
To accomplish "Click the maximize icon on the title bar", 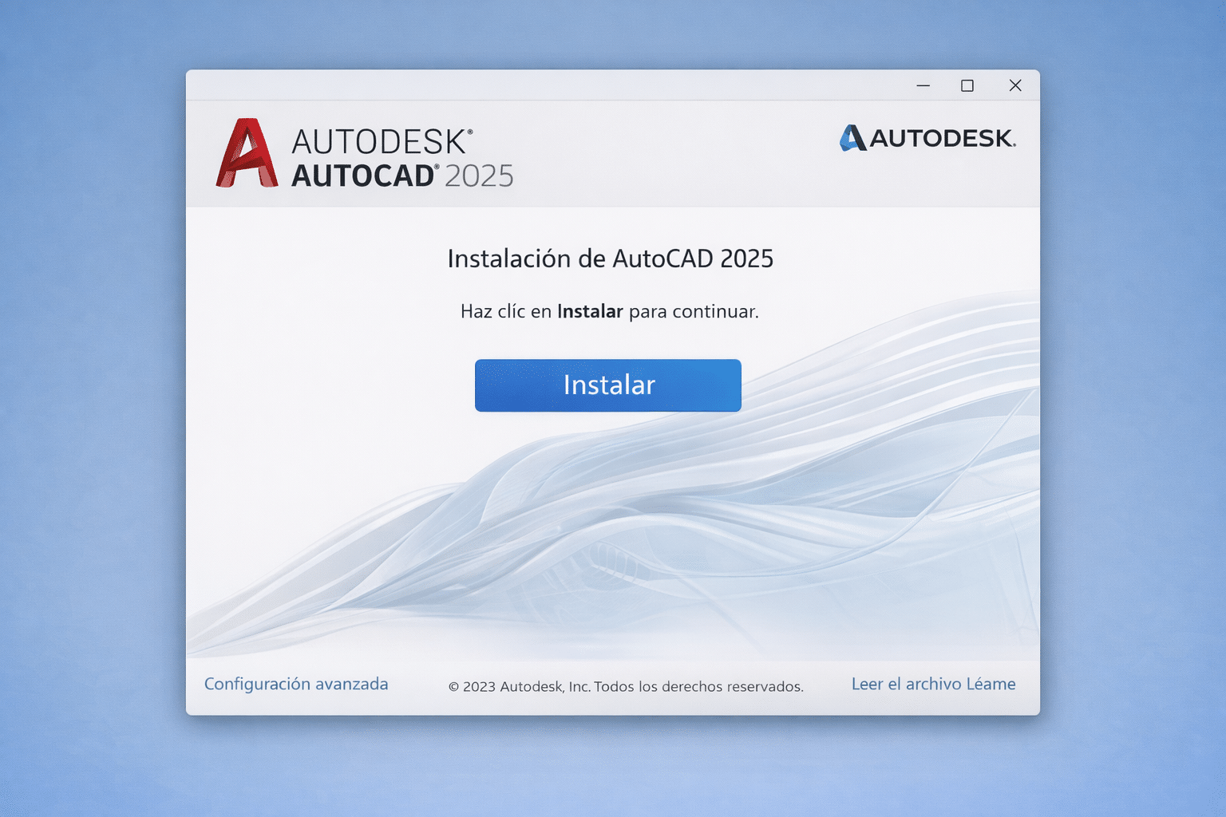I will coord(968,85).
